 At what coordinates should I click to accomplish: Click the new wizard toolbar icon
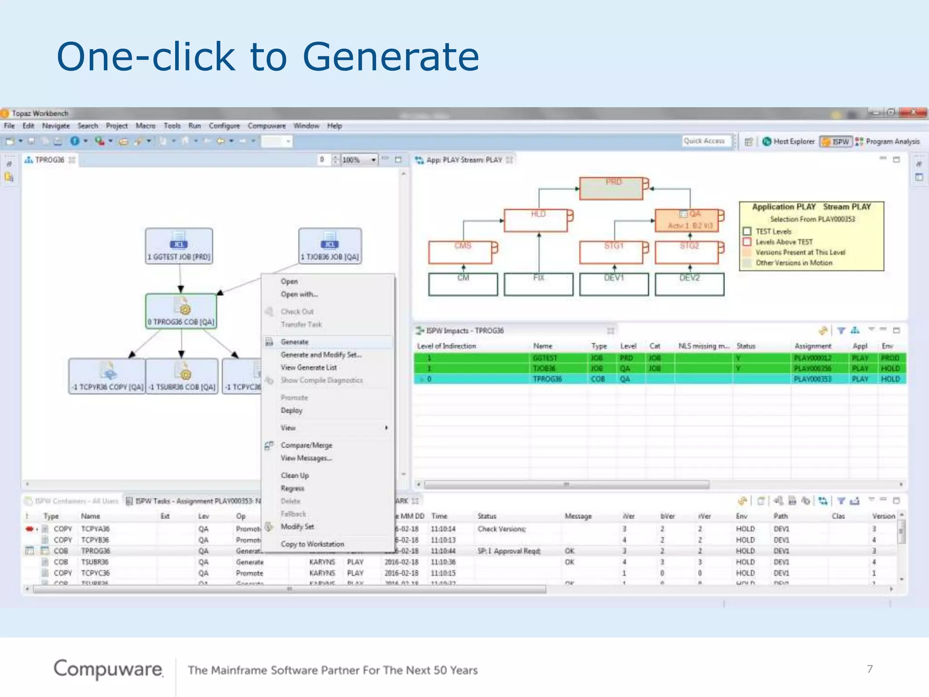pos(10,141)
